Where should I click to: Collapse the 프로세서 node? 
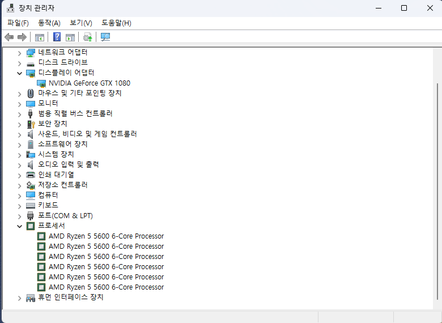pyautogui.click(x=19, y=226)
